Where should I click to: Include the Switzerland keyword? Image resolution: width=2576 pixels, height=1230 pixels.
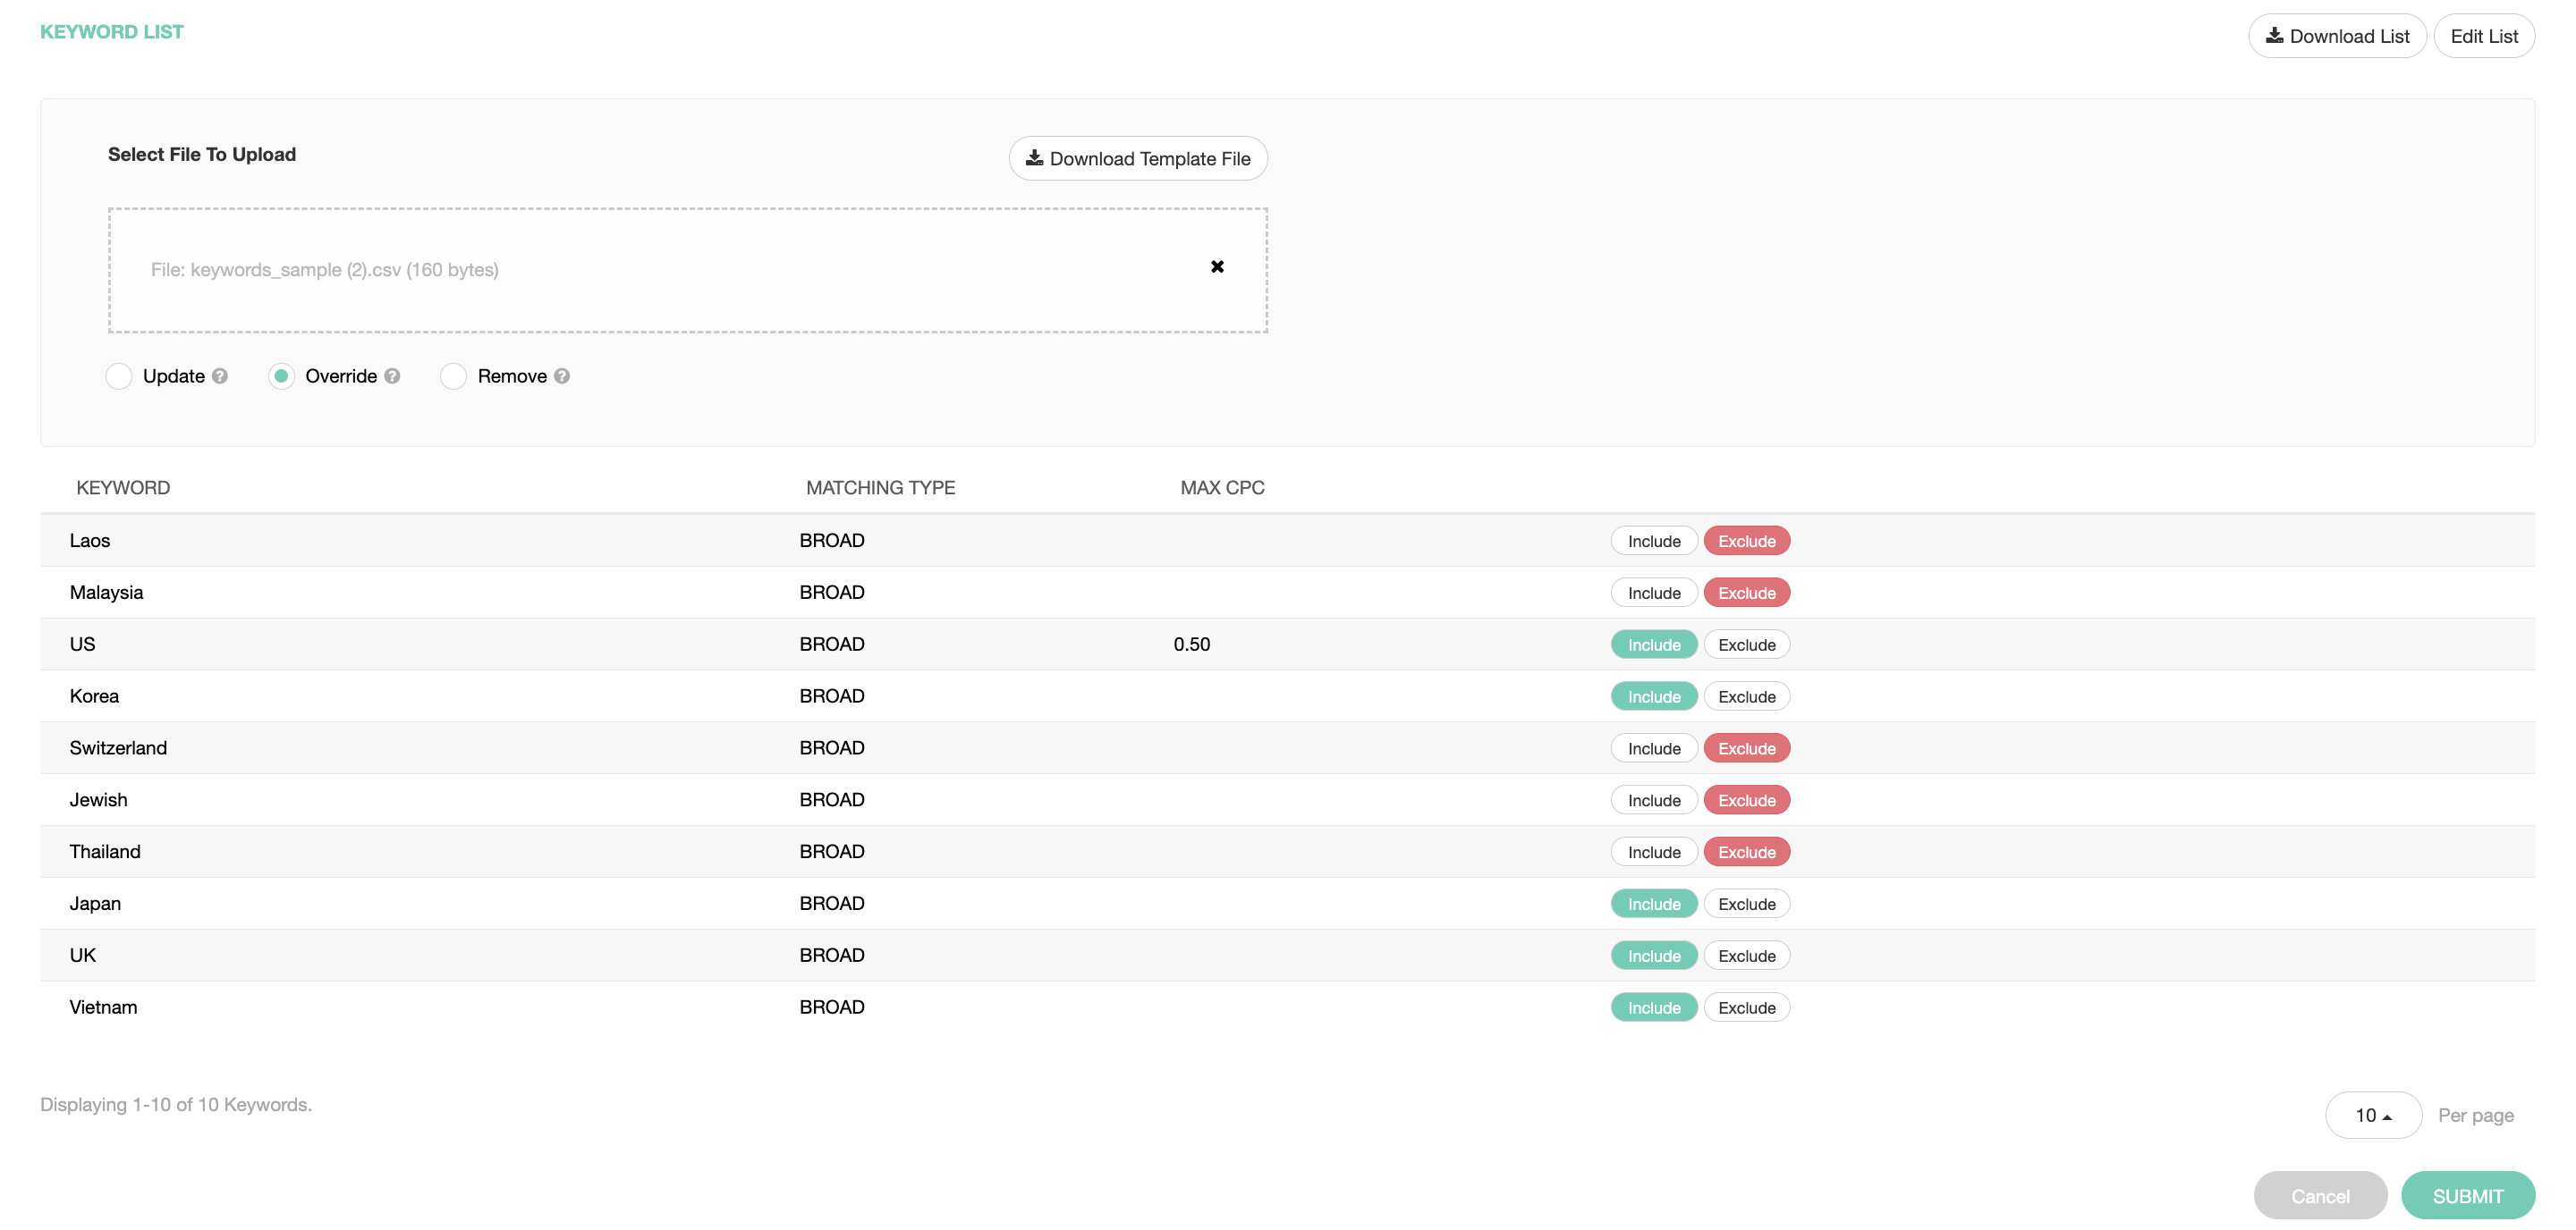pyautogui.click(x=1653, y=749)
